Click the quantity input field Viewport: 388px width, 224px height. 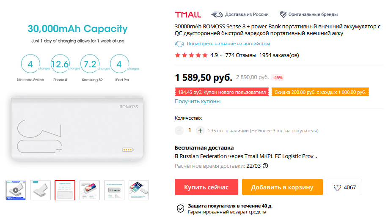[x=190, y=131]
